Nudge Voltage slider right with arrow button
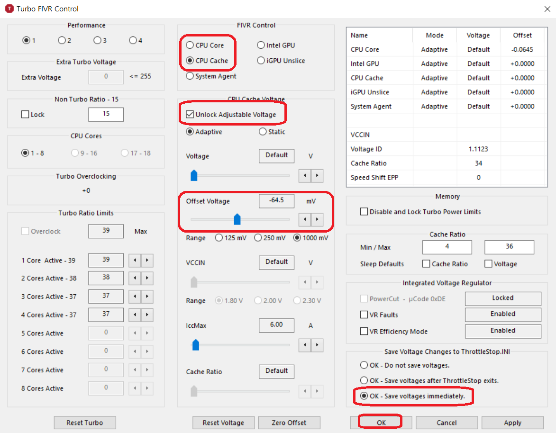Screen dimensions: 556x433 317,176
